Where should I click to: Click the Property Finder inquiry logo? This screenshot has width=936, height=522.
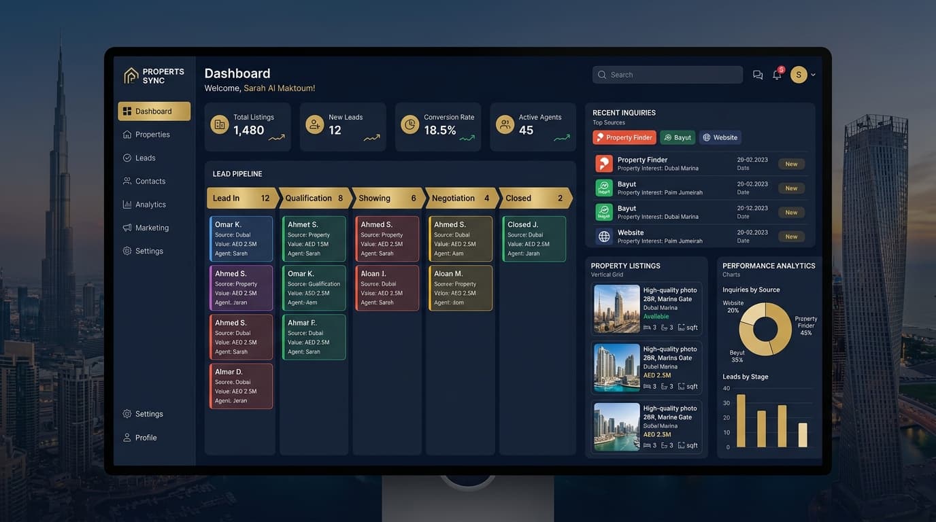point(604,164)
